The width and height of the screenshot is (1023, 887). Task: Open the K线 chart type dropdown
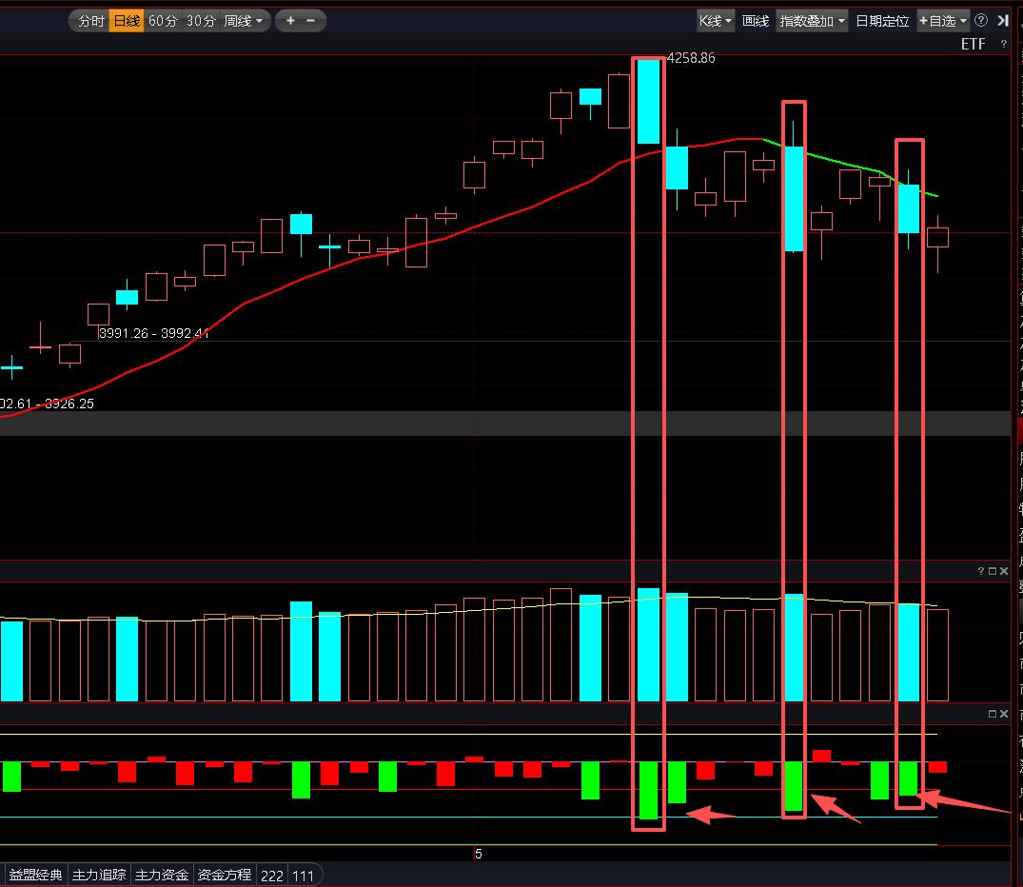coord(715,21)
